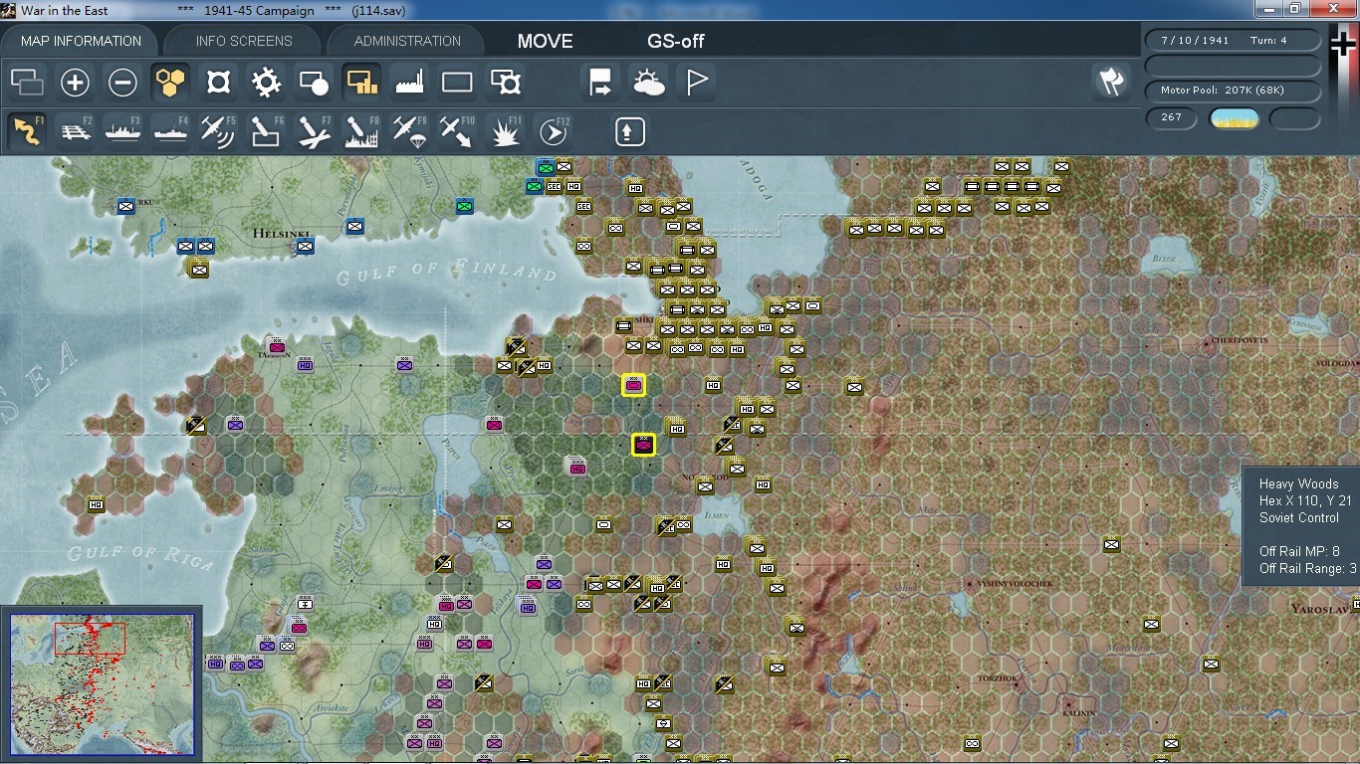Click the single flag icon

[696, 83]
